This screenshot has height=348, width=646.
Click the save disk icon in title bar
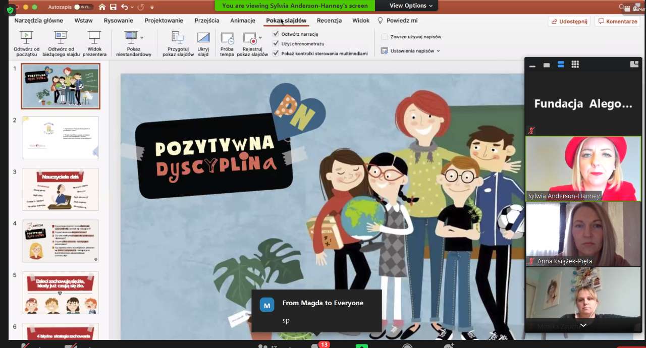113,7
